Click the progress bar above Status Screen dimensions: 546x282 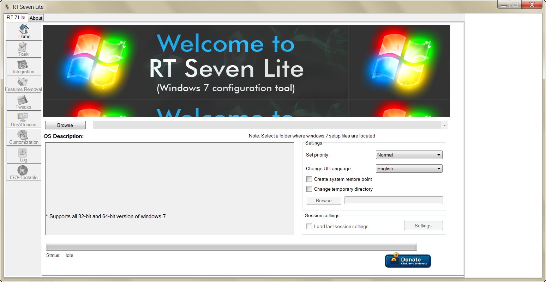click(232, 247)
